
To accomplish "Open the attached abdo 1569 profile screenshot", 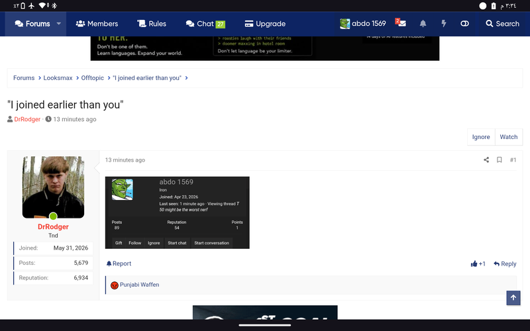I will click(177, 213).
